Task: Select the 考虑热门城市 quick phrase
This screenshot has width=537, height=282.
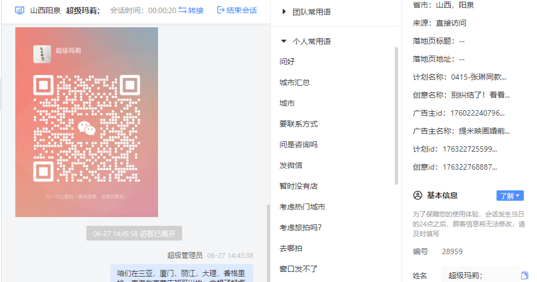Action: [x=302, y=207]
